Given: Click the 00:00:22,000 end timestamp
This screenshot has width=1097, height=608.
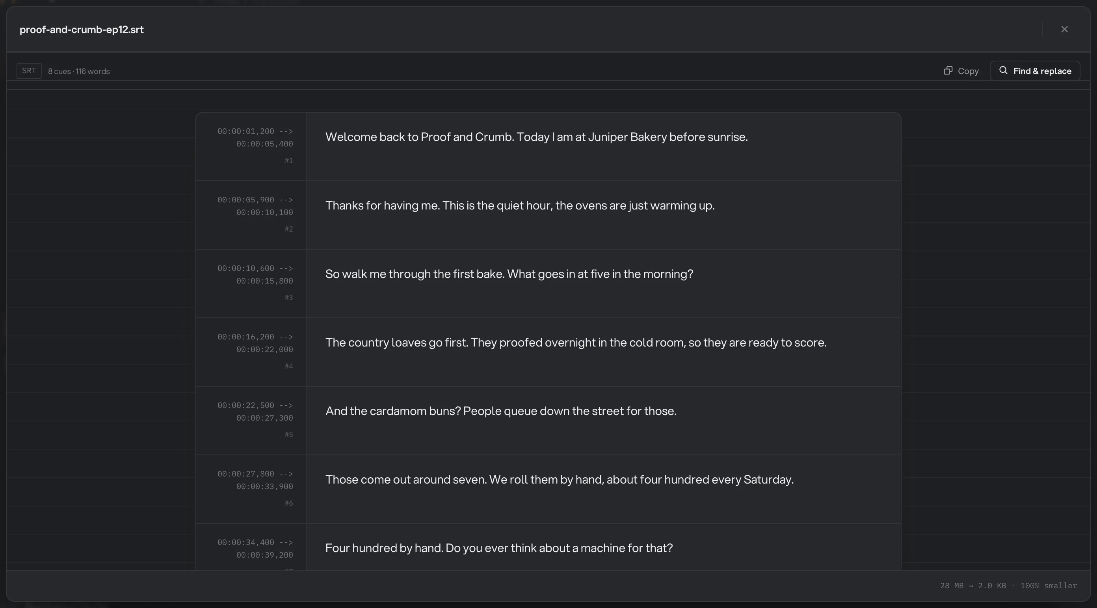Looking at the screenshot, I should 264,349.
